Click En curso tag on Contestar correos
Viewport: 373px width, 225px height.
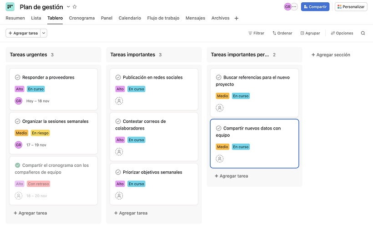pos(136,140)
